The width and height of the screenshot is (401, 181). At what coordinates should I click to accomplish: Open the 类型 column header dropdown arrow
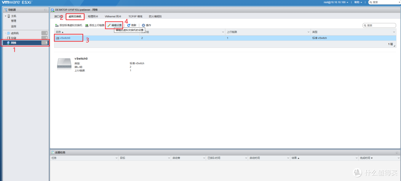(x=394, y=32)
